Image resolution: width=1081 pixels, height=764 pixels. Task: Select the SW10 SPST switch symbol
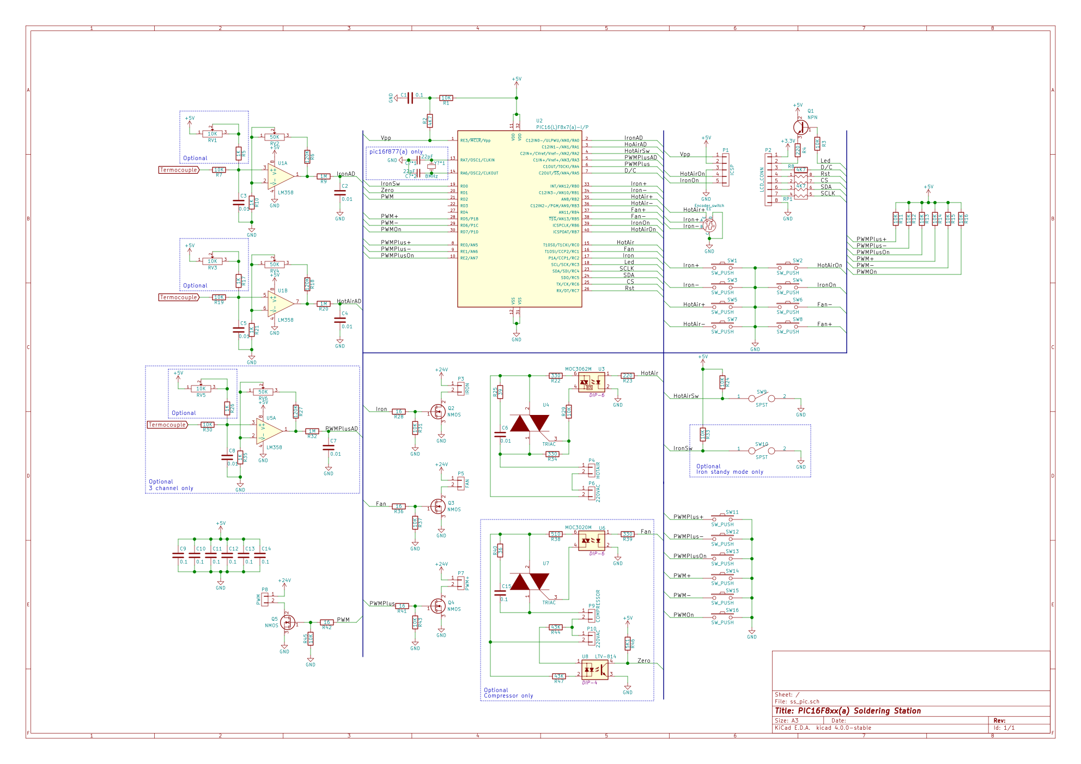tap(762, 451)
